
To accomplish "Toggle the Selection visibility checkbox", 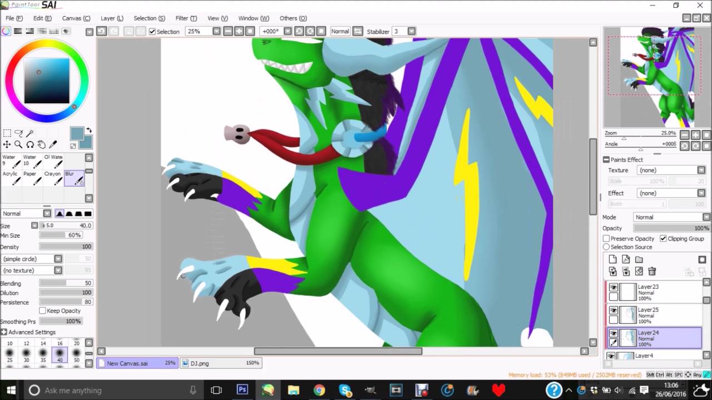I will click(x=152, y=32).
